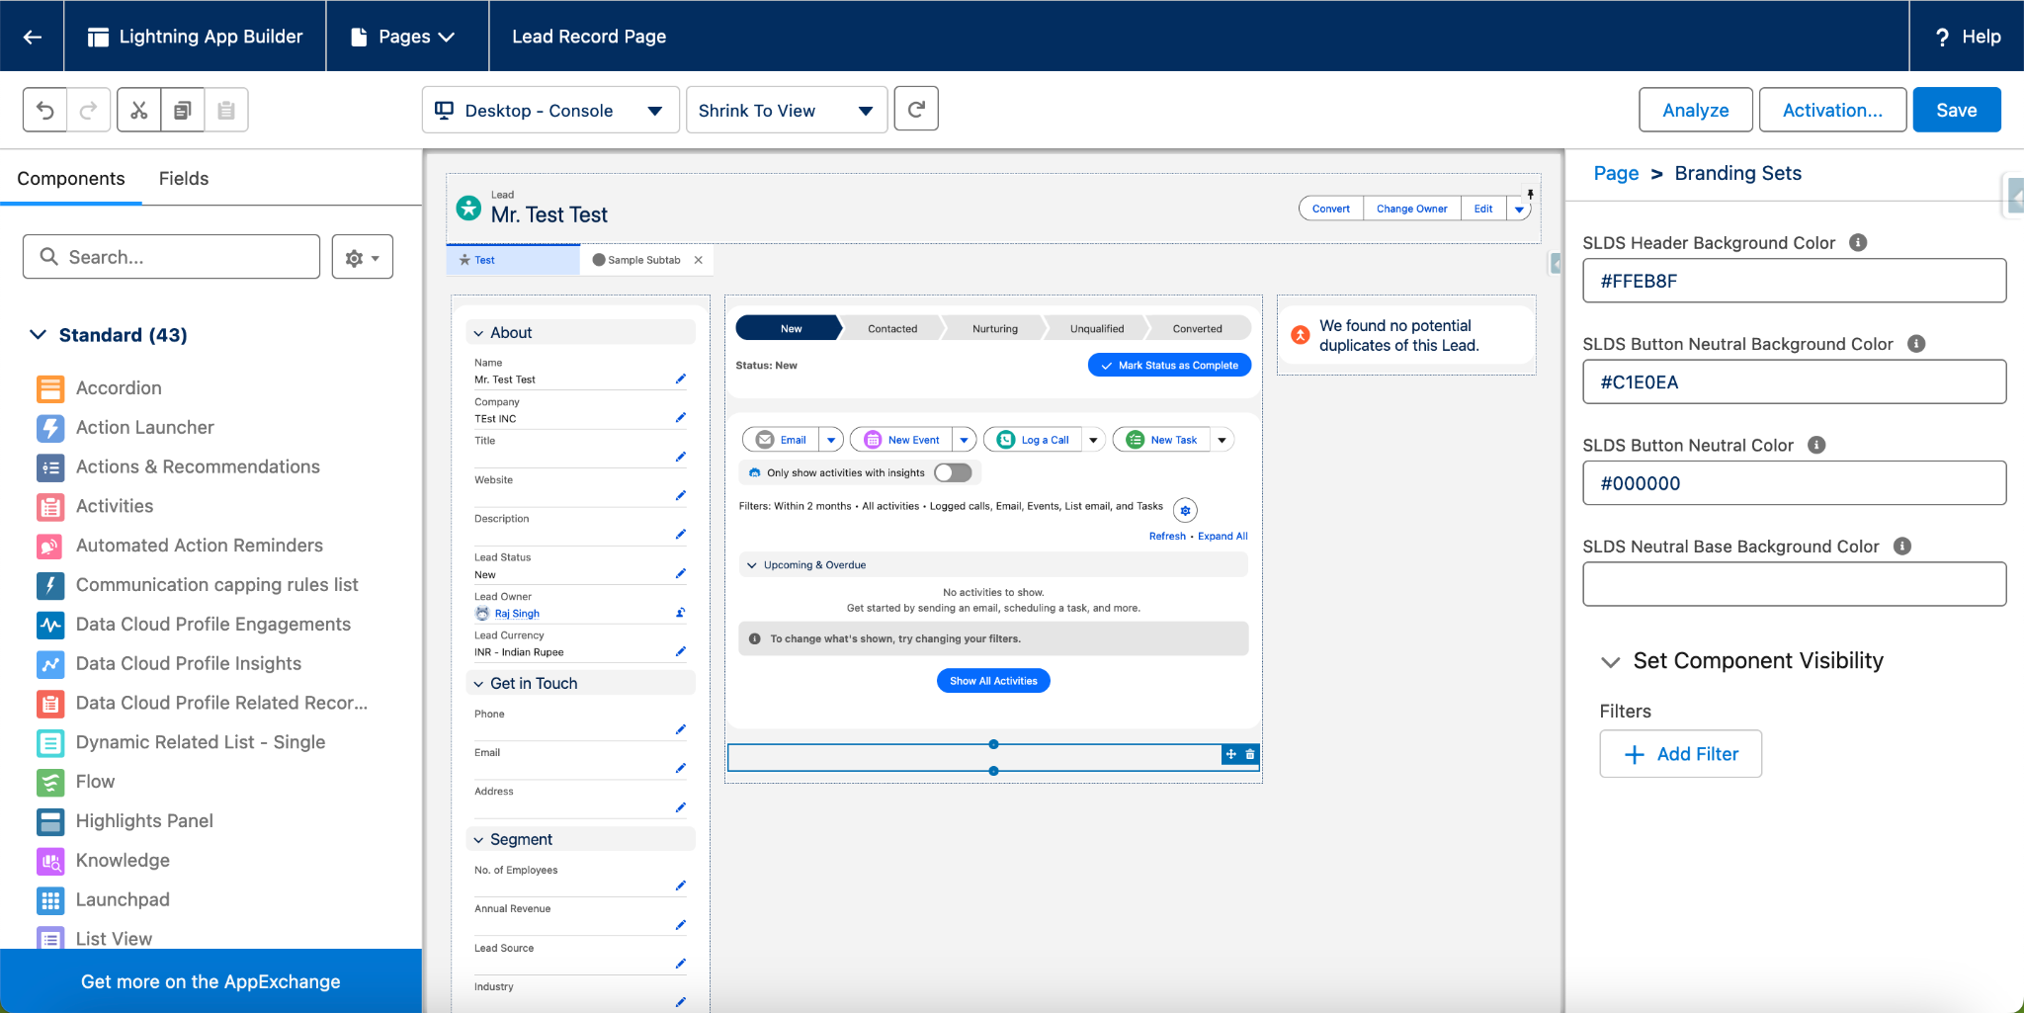
Task: Open component list settings gear
Action: [363, 257]
